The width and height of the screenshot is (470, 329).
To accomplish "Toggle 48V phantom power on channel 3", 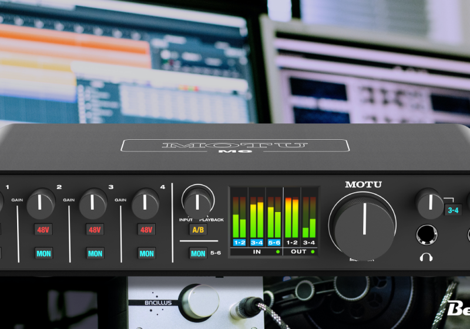I will pos(95,230).
